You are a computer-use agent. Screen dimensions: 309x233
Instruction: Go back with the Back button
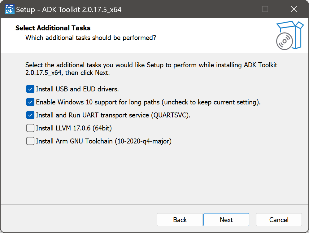[x=180, y=220]
